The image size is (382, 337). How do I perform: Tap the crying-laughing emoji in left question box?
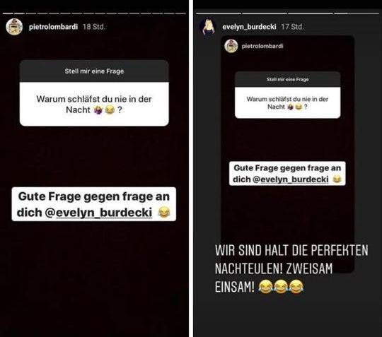point(110,110)
